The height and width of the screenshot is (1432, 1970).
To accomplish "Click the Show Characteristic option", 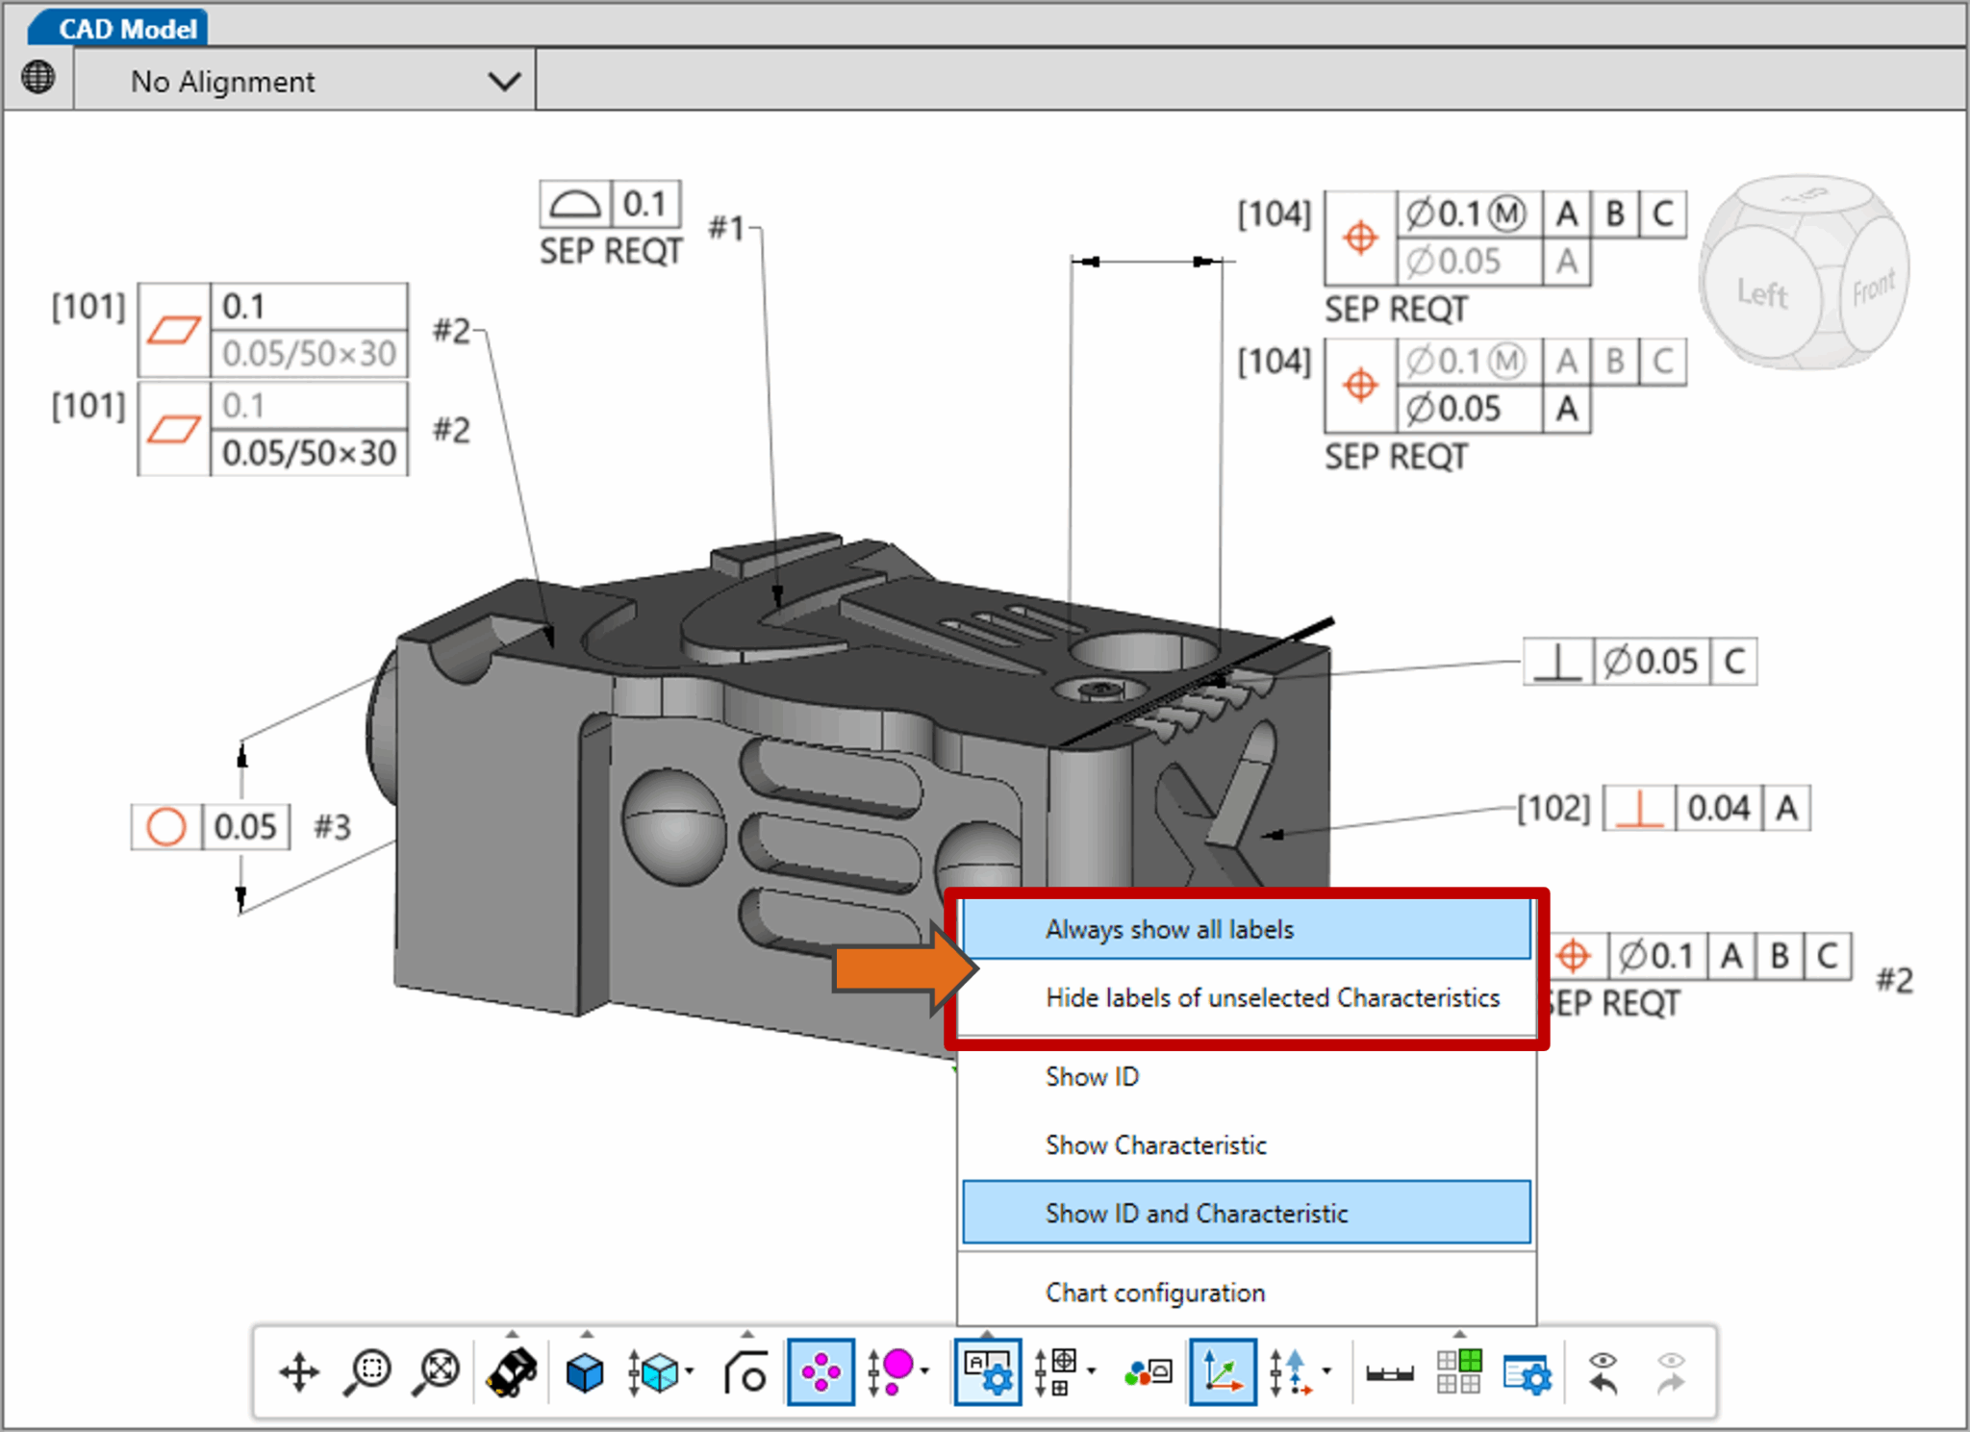I will [x=1155, y=1145].
